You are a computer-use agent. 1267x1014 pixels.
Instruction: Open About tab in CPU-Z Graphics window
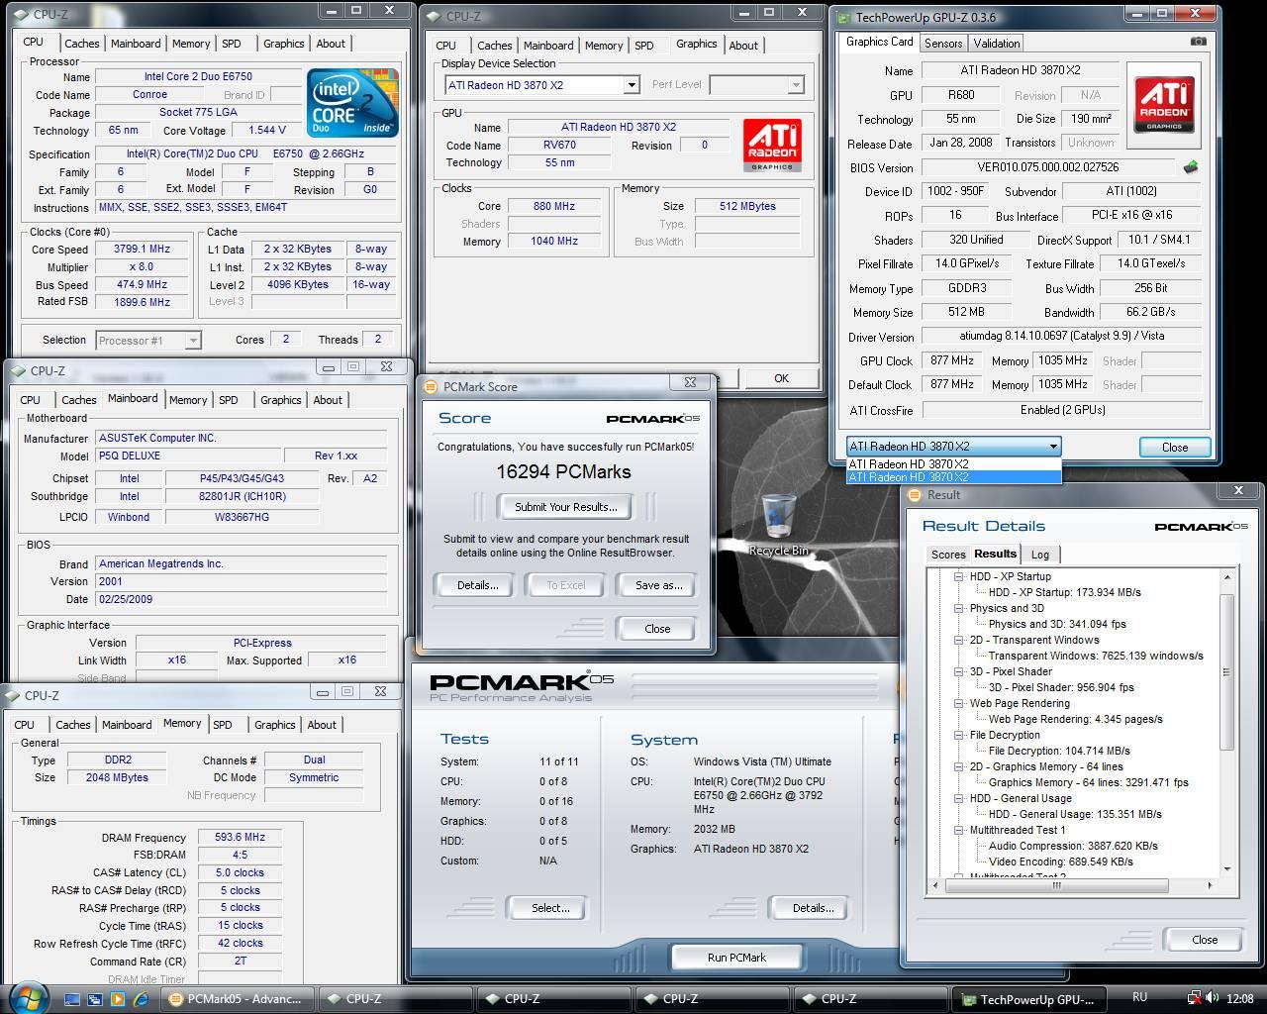click(x=743, y=46)
